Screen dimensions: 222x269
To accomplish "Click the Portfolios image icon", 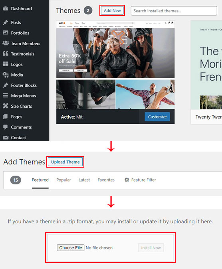I will [6, 33].
